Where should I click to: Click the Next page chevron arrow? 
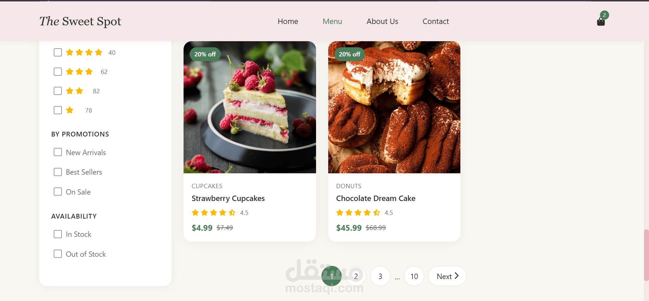[x=457, y=276]
